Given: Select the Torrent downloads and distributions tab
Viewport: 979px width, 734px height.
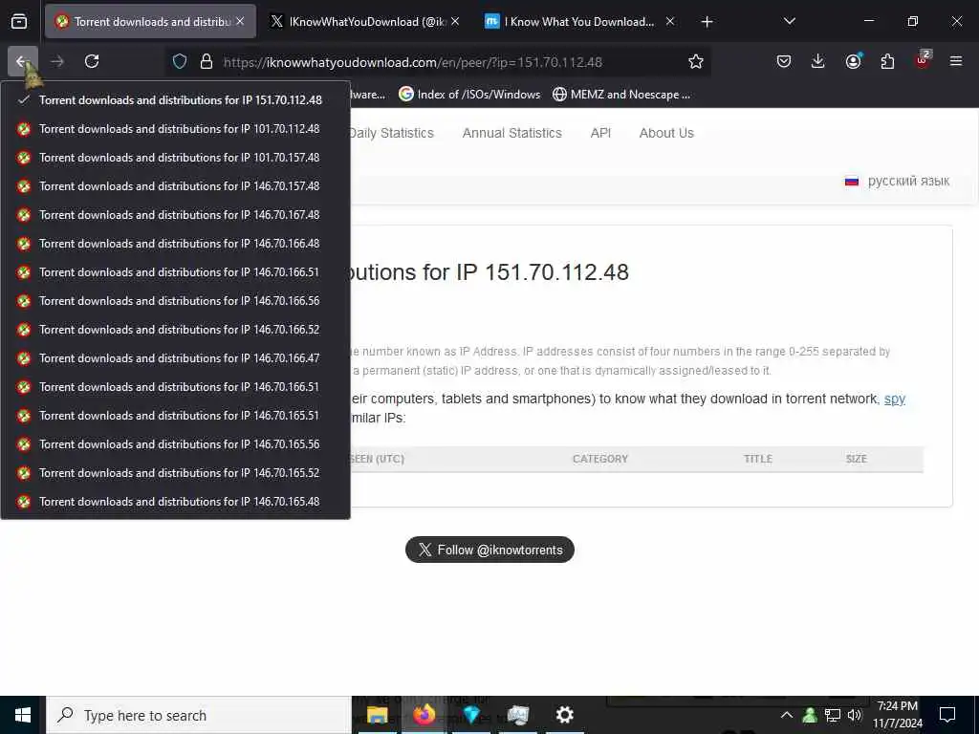Looking at the screenshot, I should click(150, 22).
